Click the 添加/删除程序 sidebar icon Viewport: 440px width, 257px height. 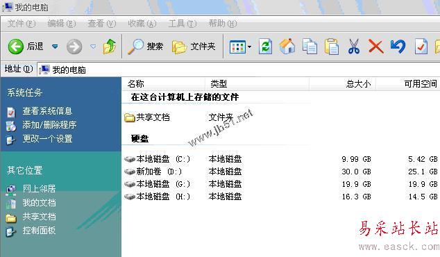pos(11,126)
